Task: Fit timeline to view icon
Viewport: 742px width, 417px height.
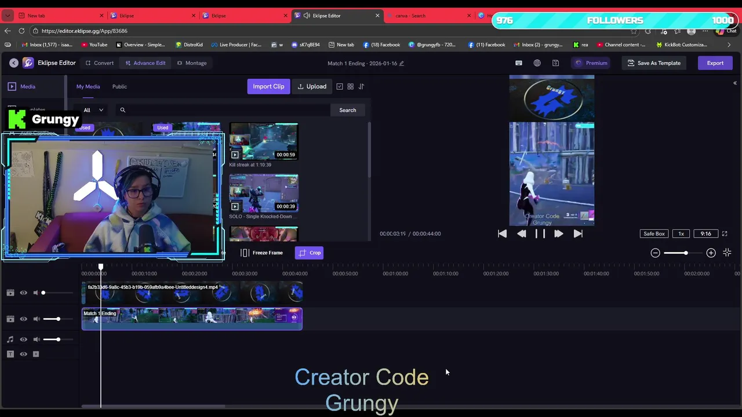Action: click(x=727, y=253)
